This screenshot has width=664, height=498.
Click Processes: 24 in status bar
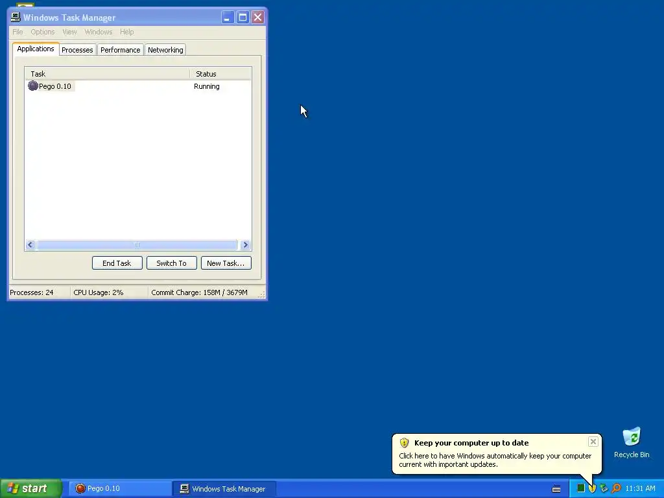[x=32, y=292]
